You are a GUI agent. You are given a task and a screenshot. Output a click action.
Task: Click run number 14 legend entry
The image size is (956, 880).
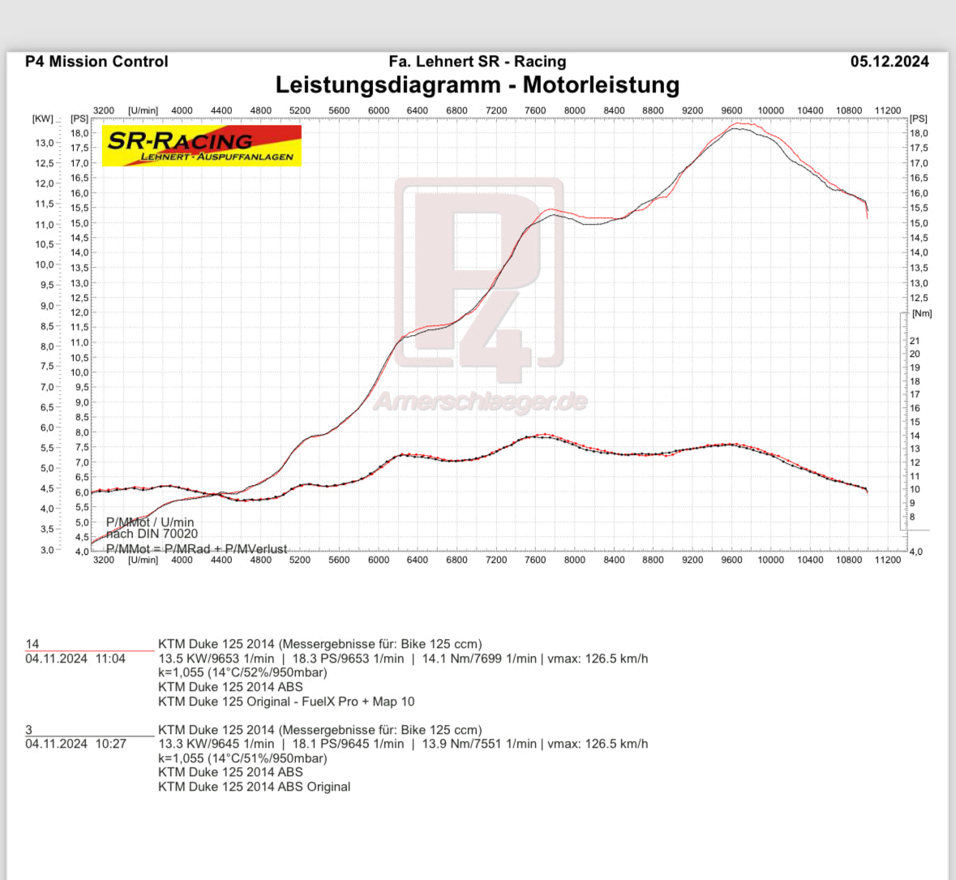[32, 644]
